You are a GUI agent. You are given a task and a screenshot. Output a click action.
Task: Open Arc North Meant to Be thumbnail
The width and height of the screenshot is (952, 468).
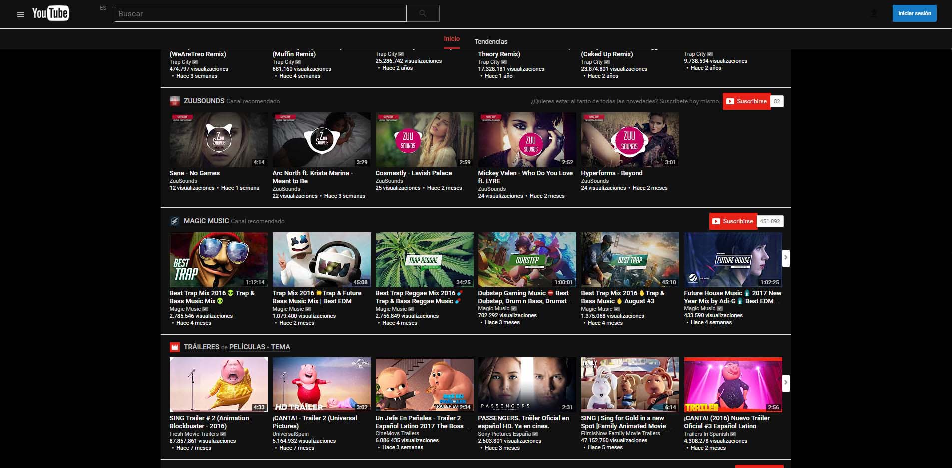click(321, 140)
